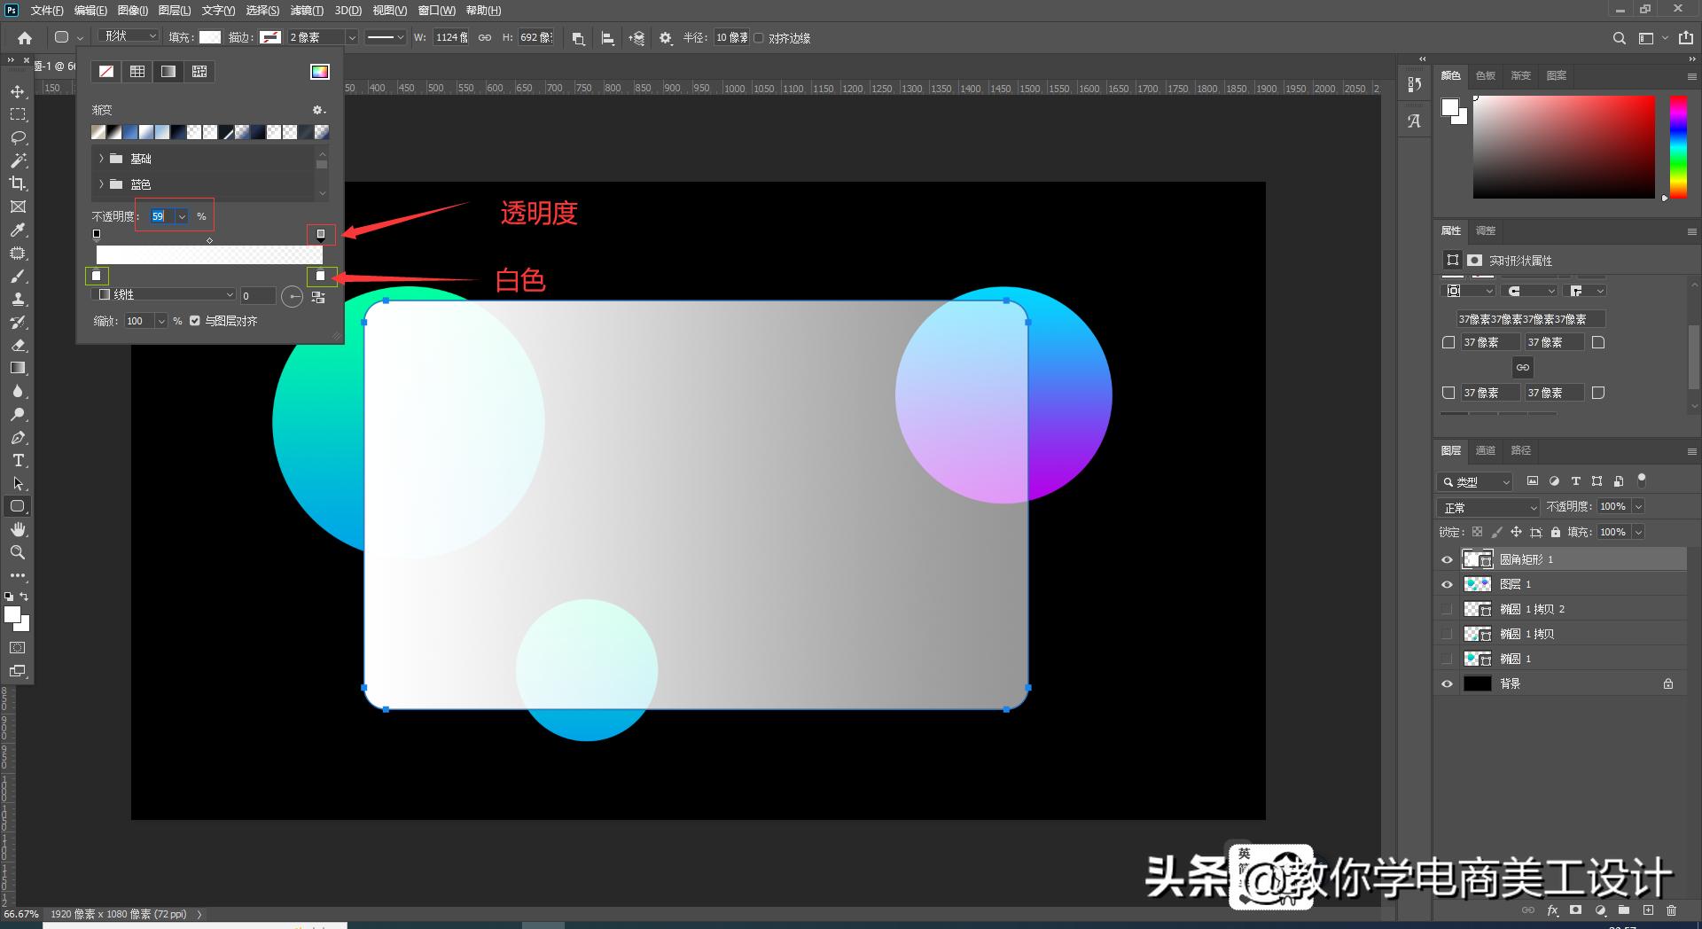The width and height of the screenshot is (1702, 929).
Task: Select the Horizontal Type tool
Action: click(18, 460)
